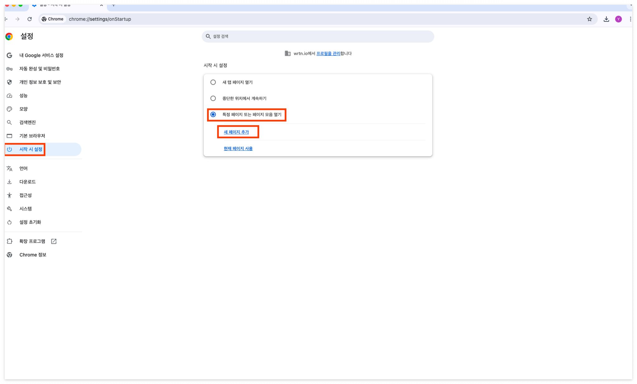Click the external-link icon beside 확장 프로그램

click(54, 241)
